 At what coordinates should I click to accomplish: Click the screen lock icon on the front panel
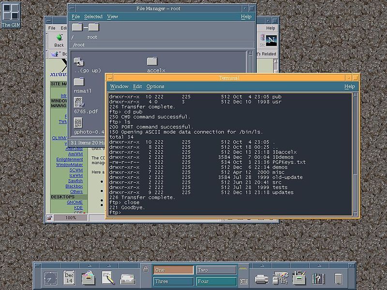(x=145, y=269)
